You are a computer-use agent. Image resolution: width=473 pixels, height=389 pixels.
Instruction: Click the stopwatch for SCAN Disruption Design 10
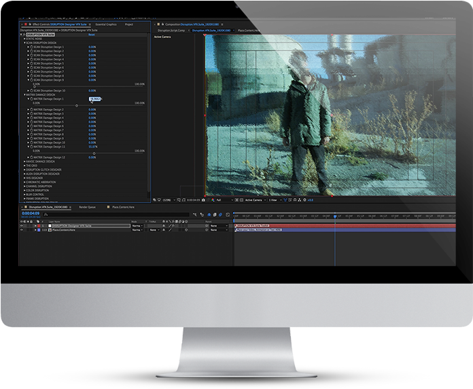click(x=31, y=90)
